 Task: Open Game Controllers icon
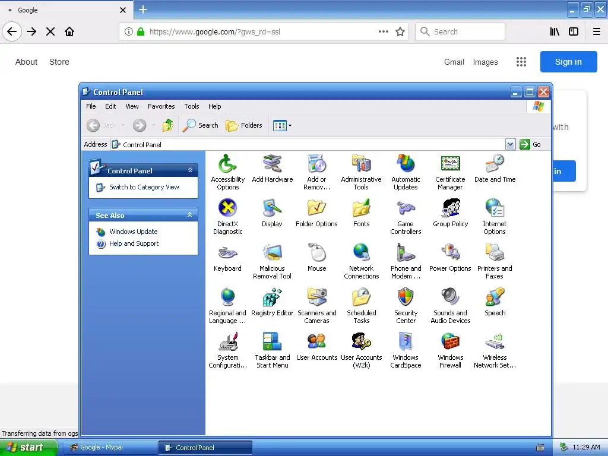(406, 217)
